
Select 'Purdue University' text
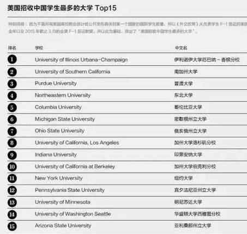pyautogui.click(x=56, y=83)
